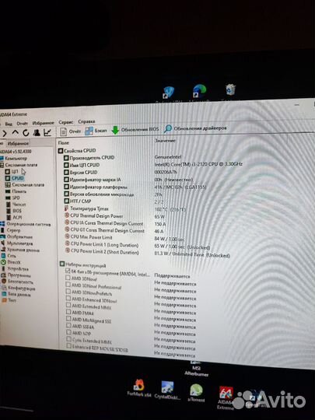
Task: Select ЦП item in the tree
Action: [12, 171]
